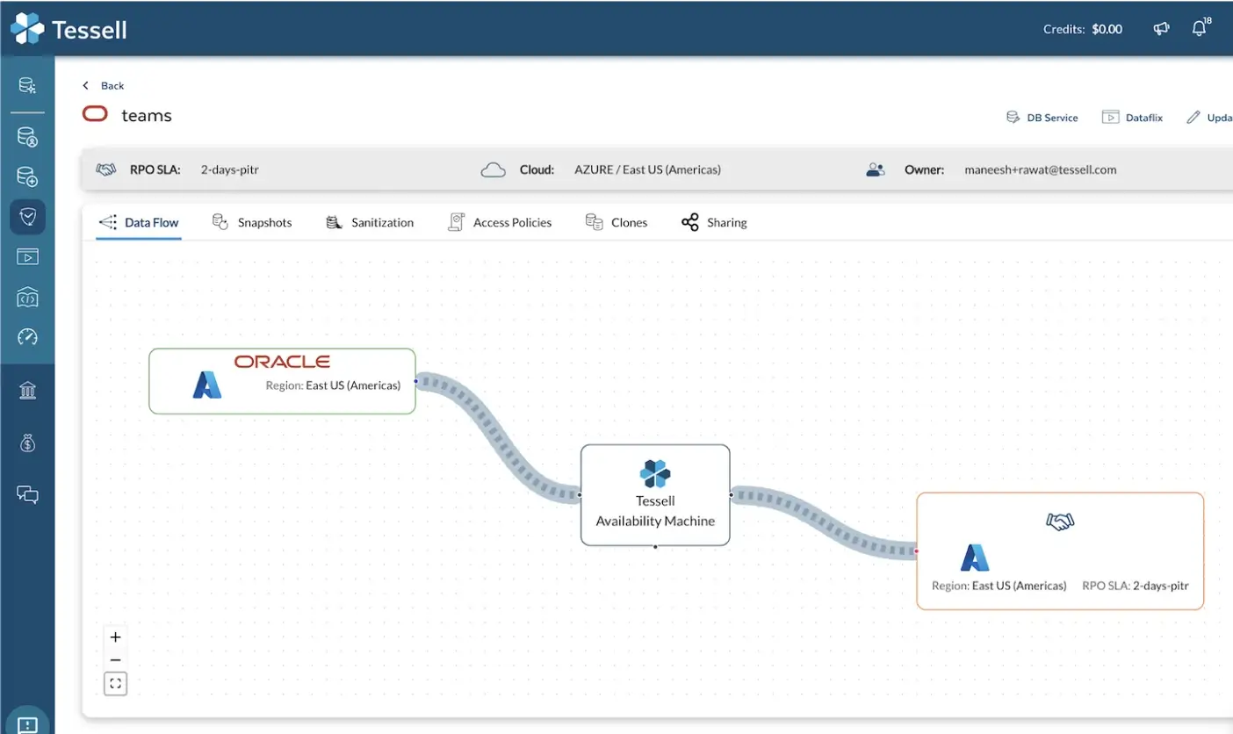Click Region: East US text in SLA node
The image size is (1233, 734).
(x=999, y=586)
